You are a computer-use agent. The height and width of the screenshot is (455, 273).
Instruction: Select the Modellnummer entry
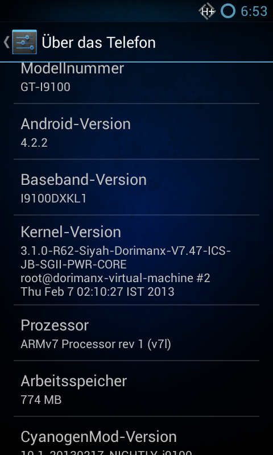(136, 82)
